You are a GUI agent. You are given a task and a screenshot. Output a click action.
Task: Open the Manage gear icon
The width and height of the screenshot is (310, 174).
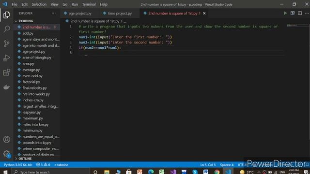pyautogui.click(x=6, y=154)
